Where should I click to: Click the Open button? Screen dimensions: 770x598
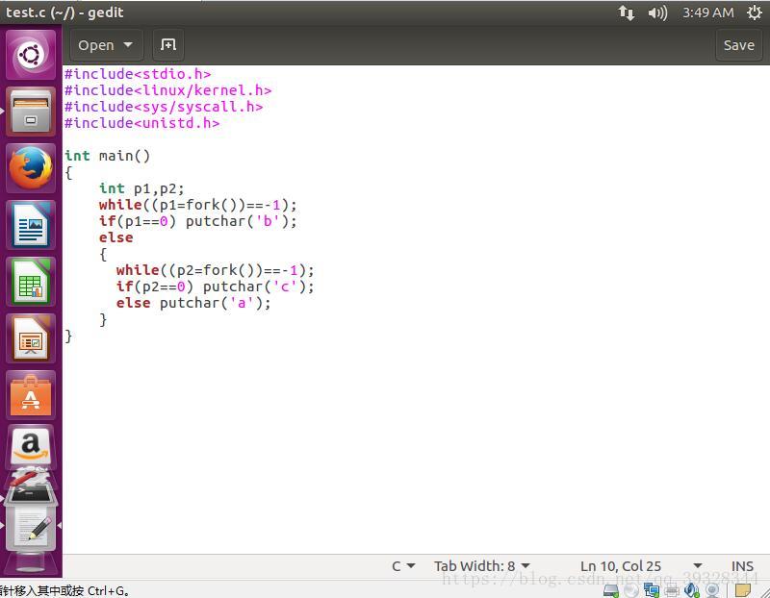pos(95,45)
